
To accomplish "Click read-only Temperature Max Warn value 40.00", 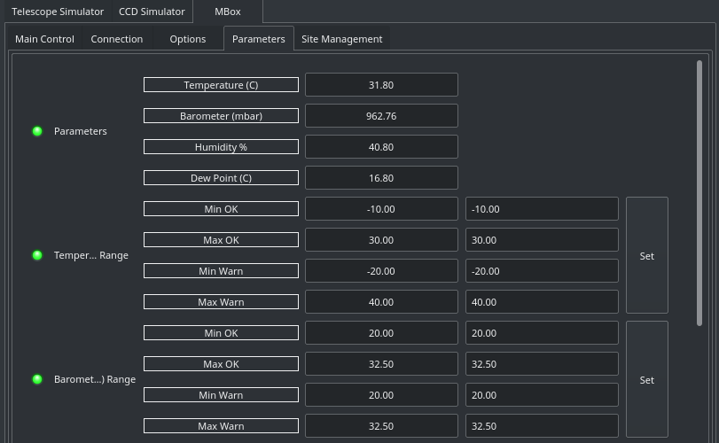I will [x=381, y=302].
